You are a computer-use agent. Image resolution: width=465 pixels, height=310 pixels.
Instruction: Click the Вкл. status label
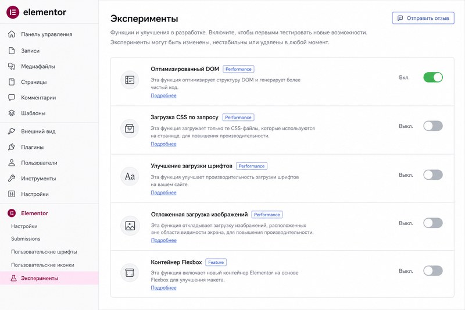pyautogui.click(x=404, y=77)
